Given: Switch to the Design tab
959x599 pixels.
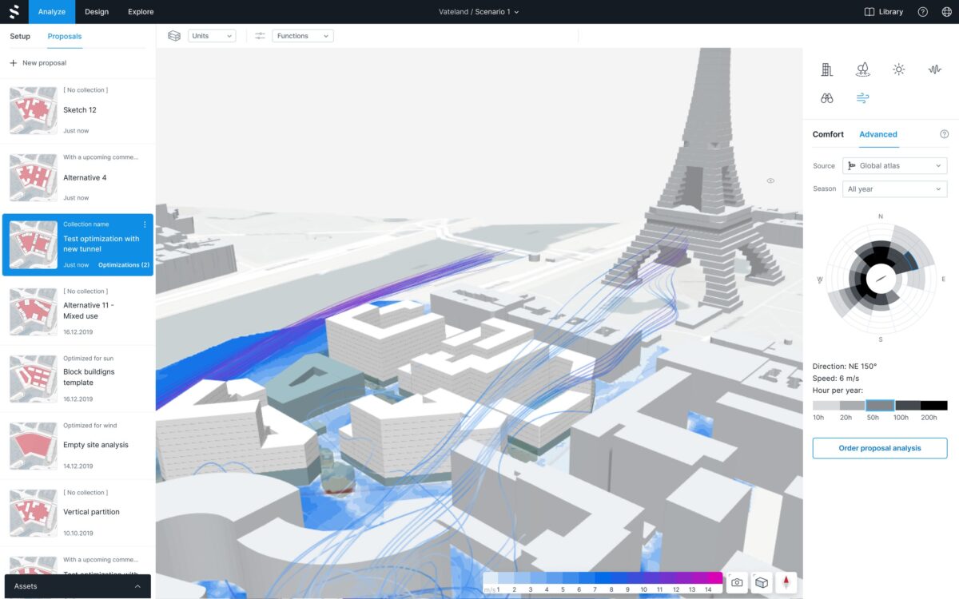Looking at the screenshot, I should pyautogui.click(x=97, y=12).
